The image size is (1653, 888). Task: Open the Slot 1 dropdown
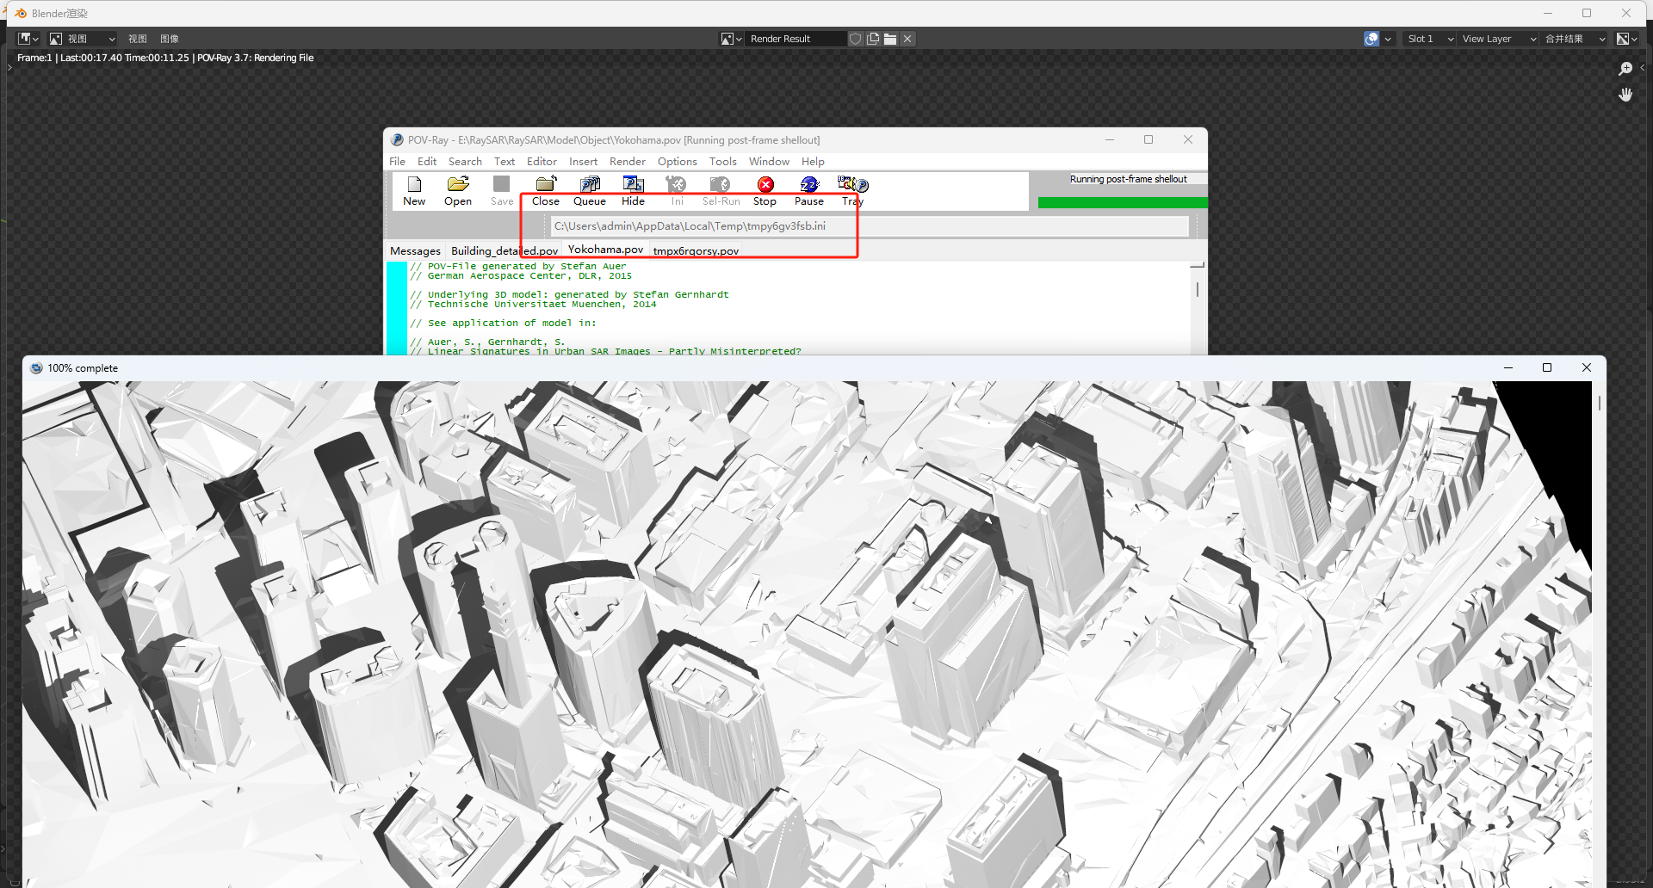pos(1429,39)
